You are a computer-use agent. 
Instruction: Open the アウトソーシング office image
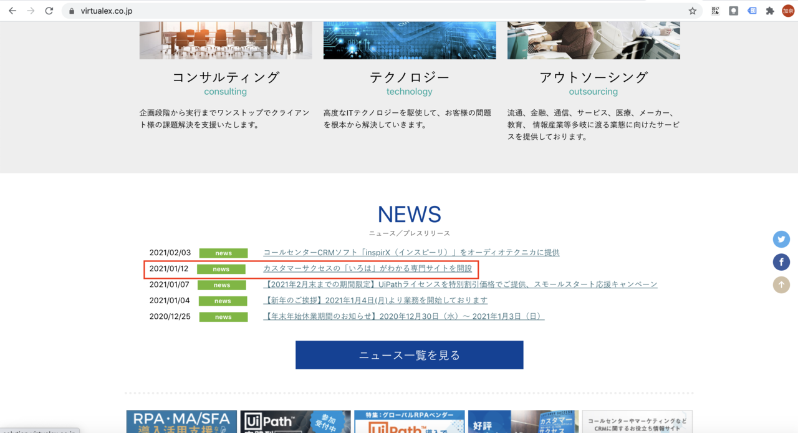click(594, 41)
